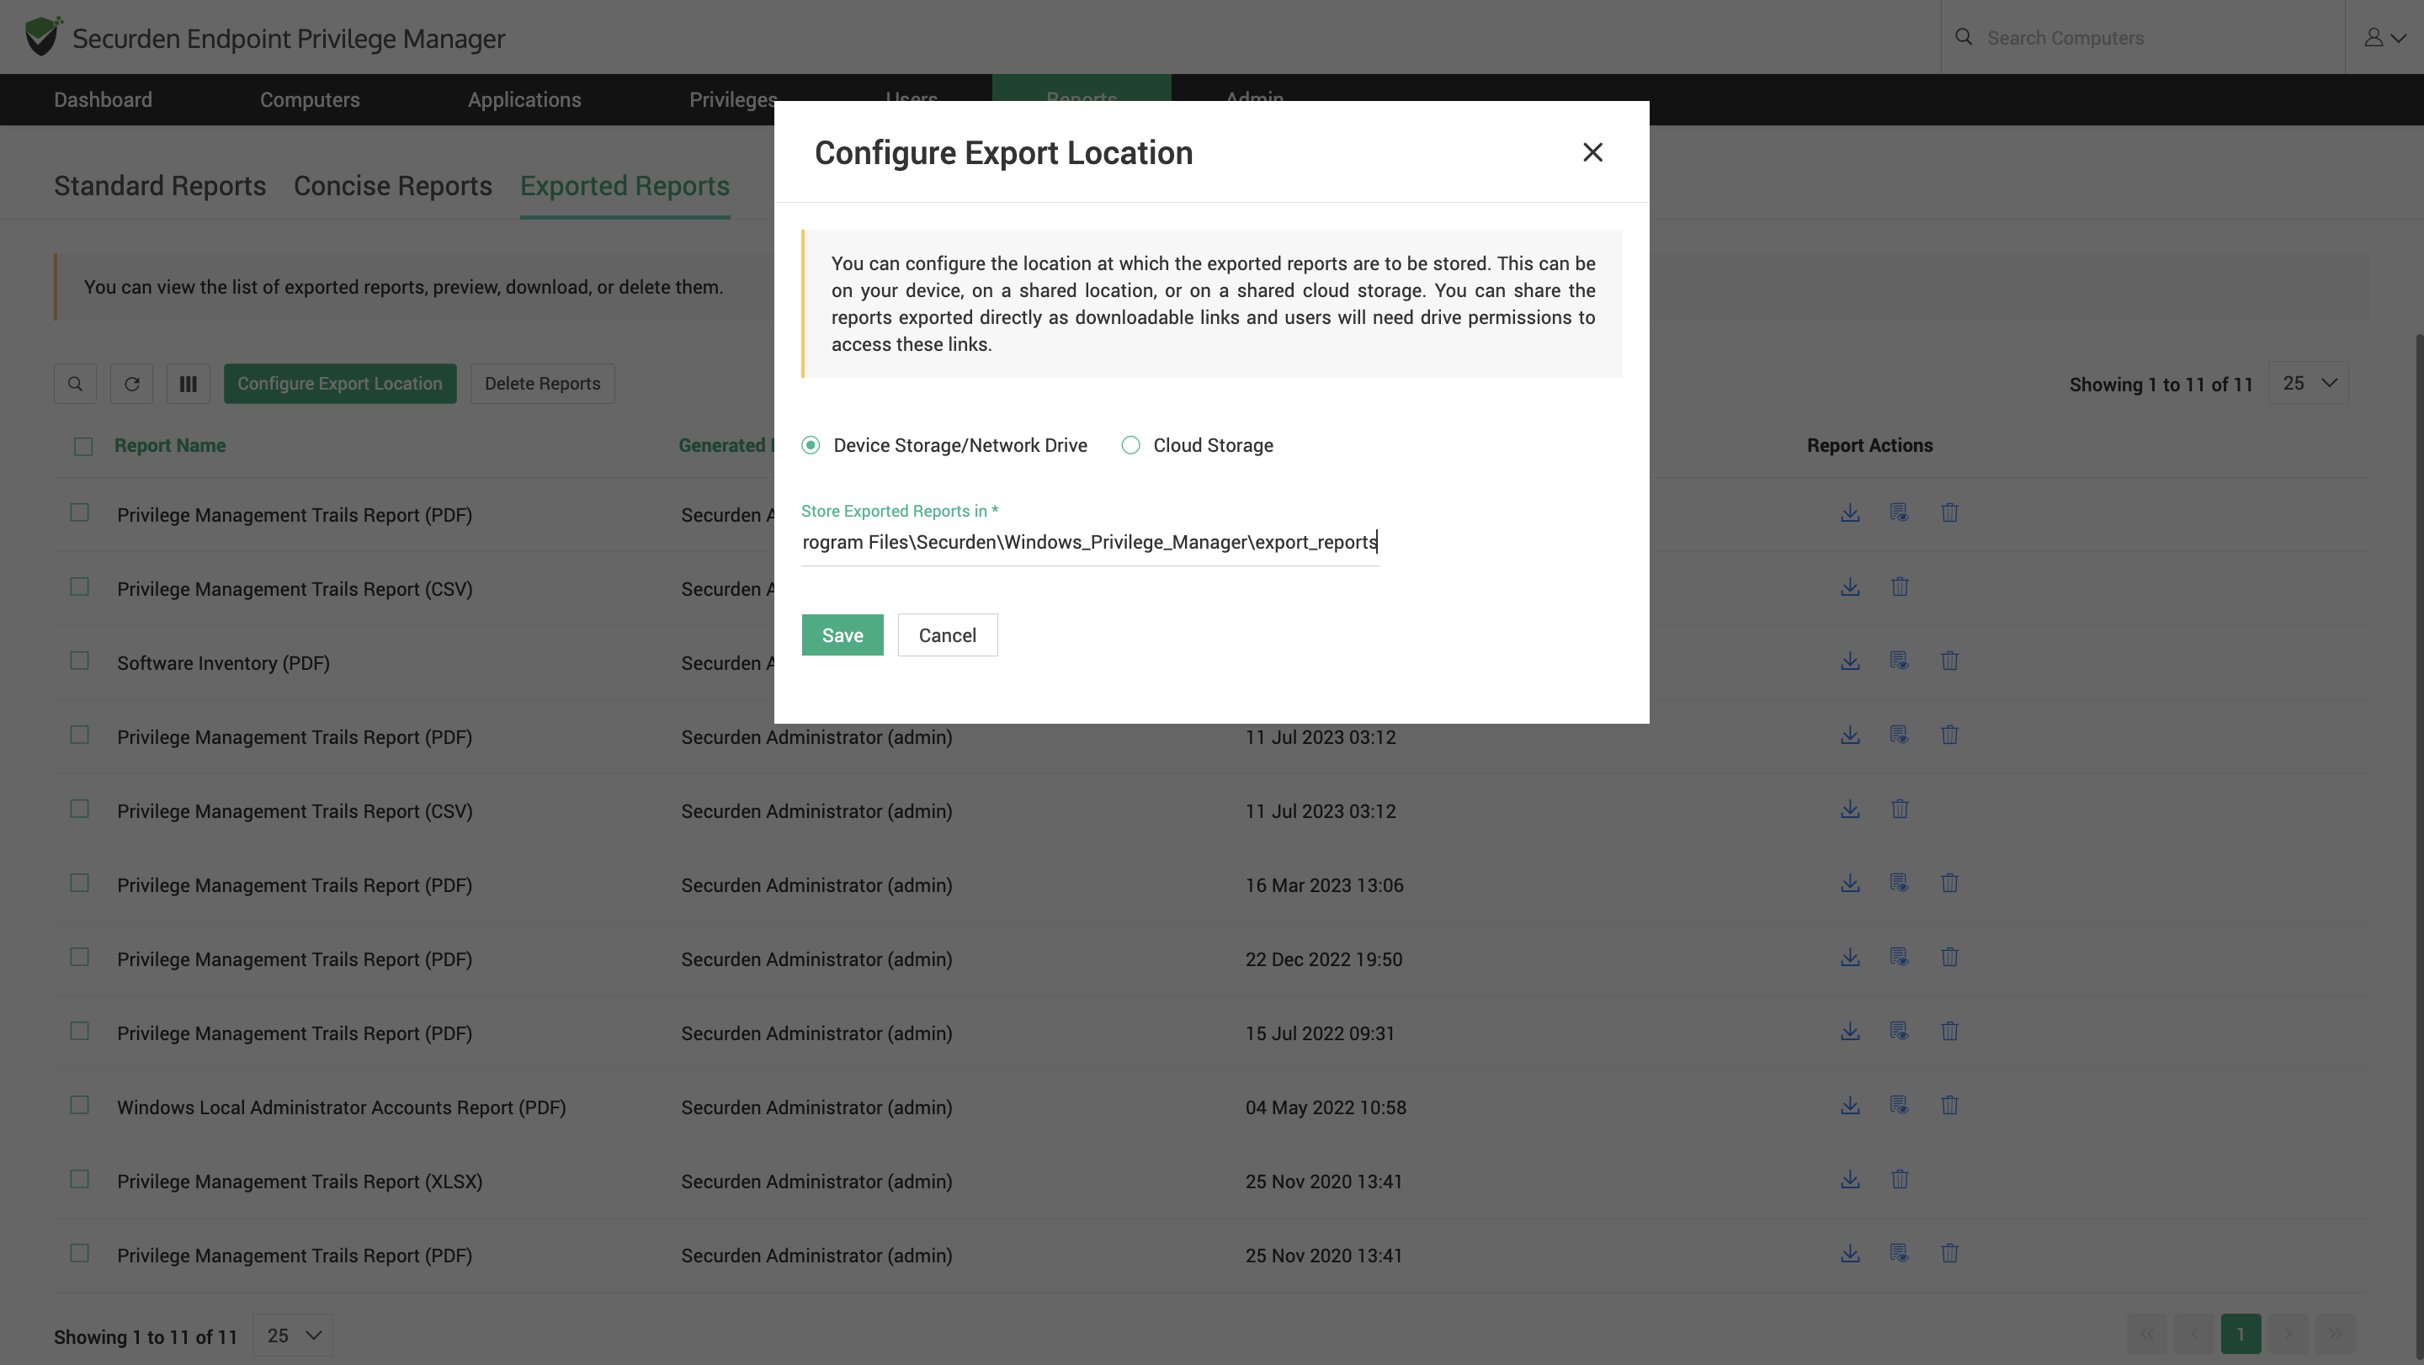Click Configure Export Location button

[x=340, y=384]
